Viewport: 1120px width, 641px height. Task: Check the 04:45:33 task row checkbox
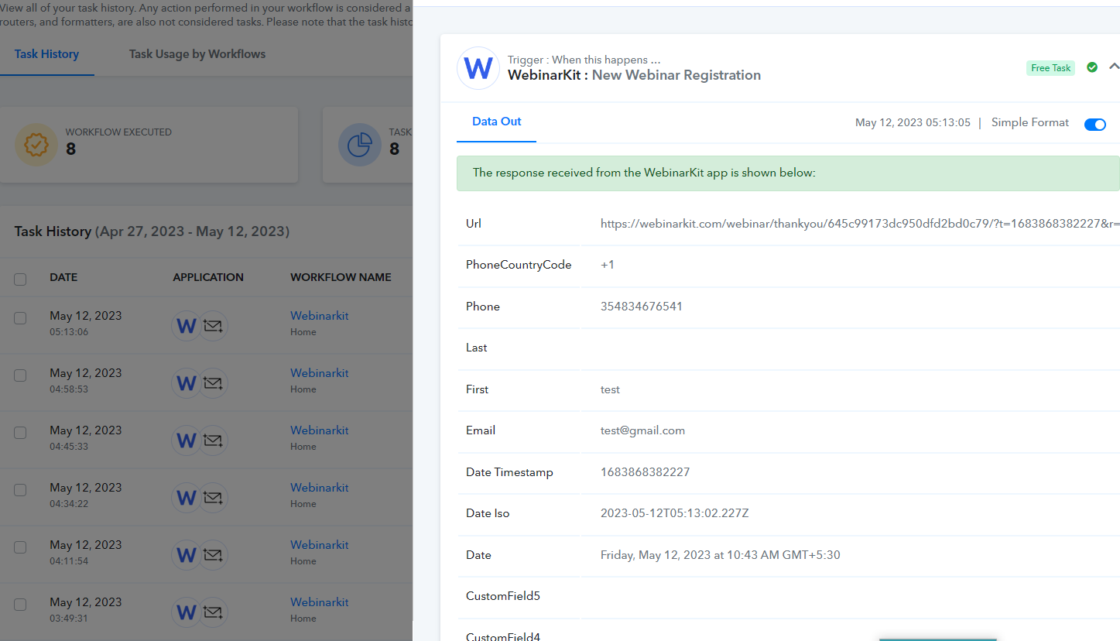click(x=20, y=433)
